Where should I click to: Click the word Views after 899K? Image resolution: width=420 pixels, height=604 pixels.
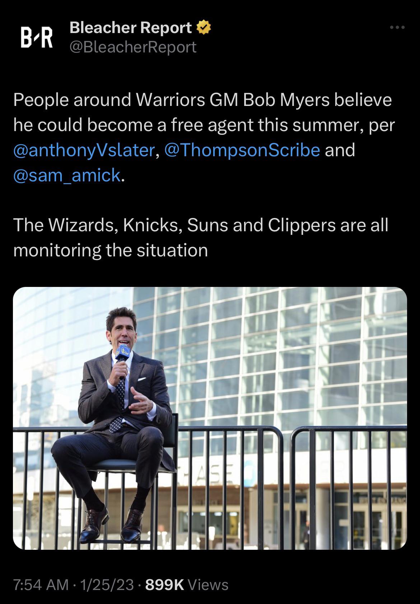pos(208,585)
